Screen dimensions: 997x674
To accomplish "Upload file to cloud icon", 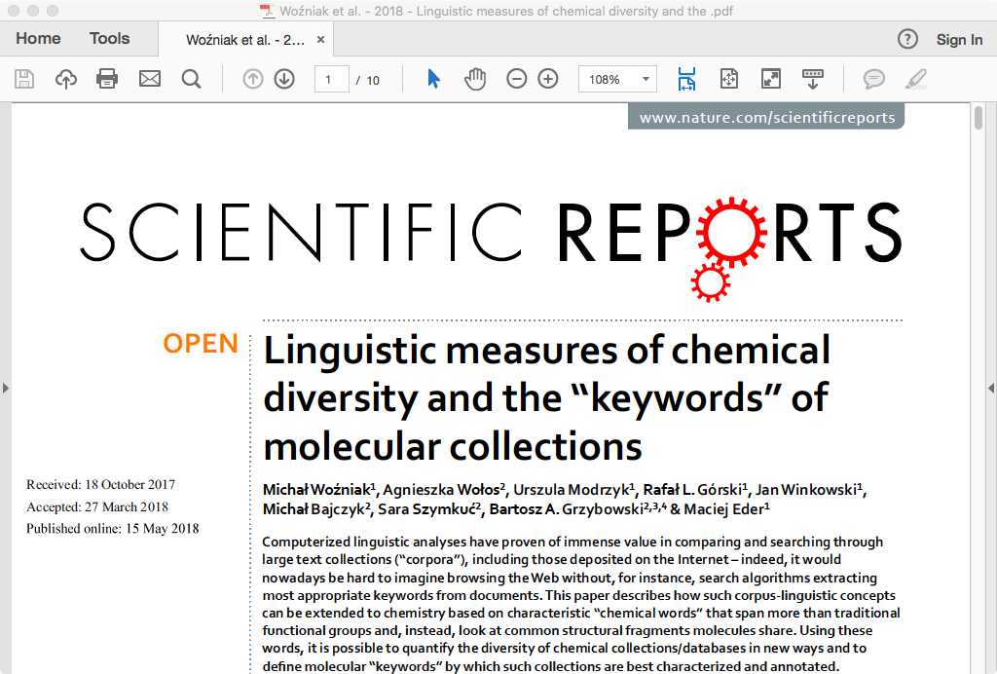I will click(66, 79).
